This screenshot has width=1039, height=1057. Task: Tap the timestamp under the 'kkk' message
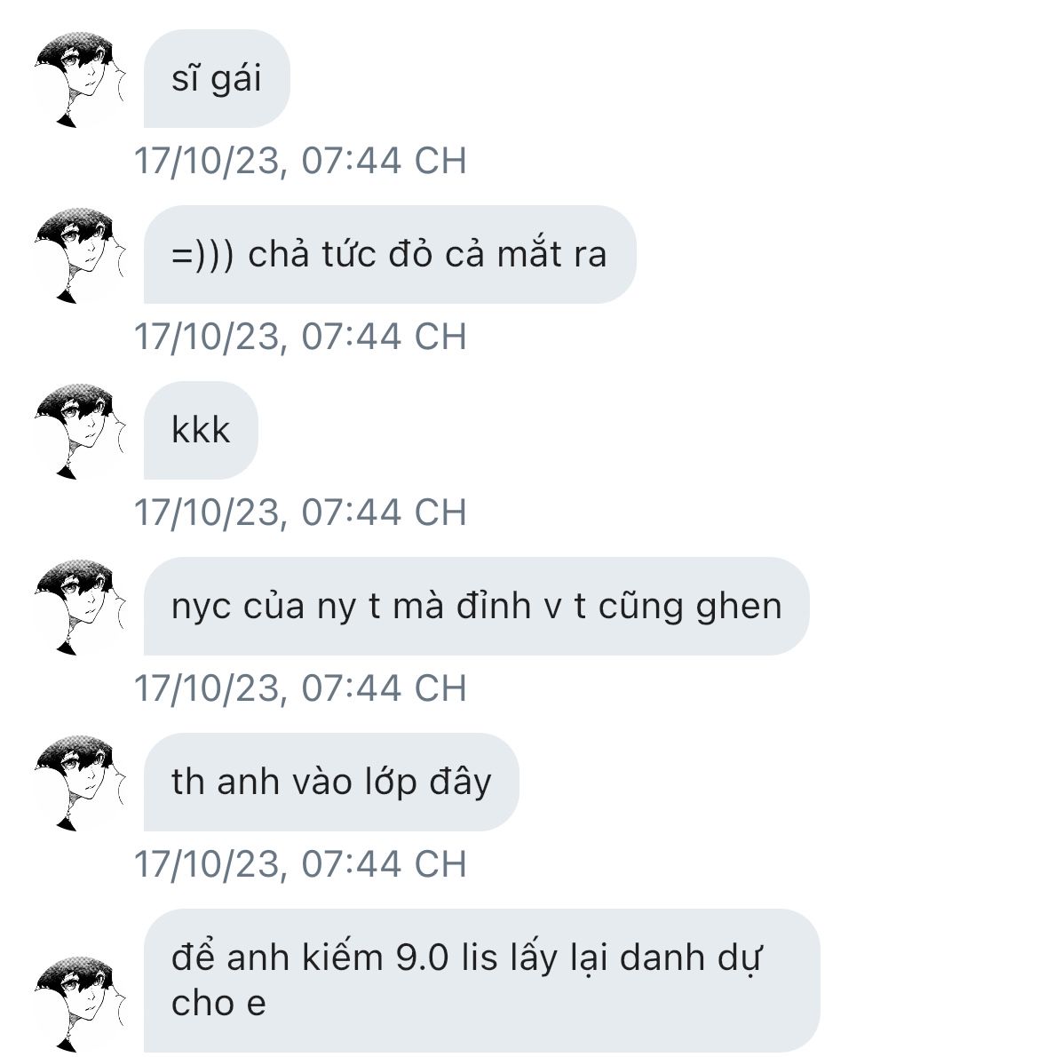tap(300, 513)
